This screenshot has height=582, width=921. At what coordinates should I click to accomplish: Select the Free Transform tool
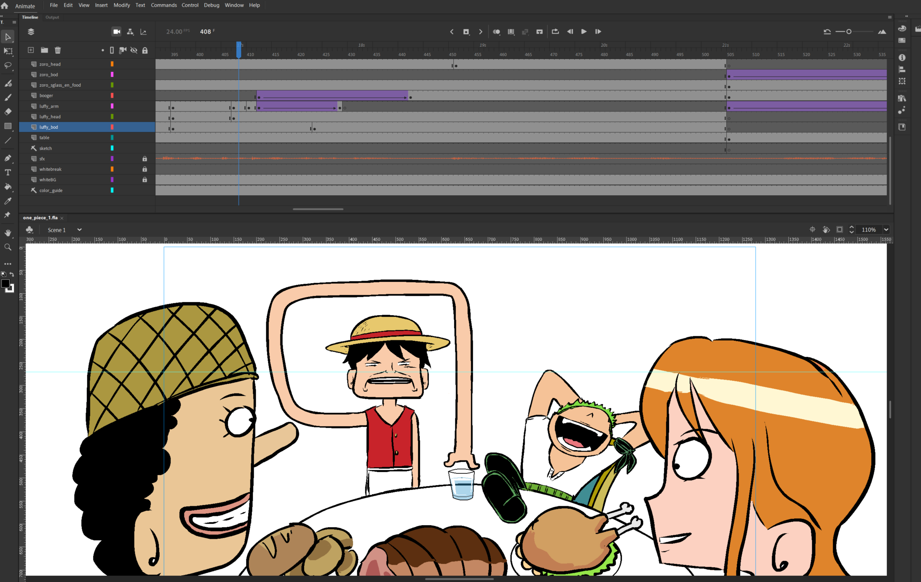coord(8,51)
